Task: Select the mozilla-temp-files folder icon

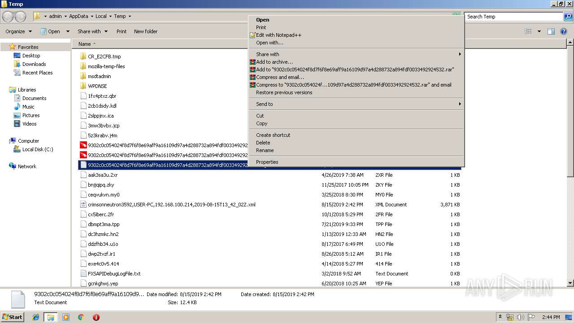Action: click(83, 66)
